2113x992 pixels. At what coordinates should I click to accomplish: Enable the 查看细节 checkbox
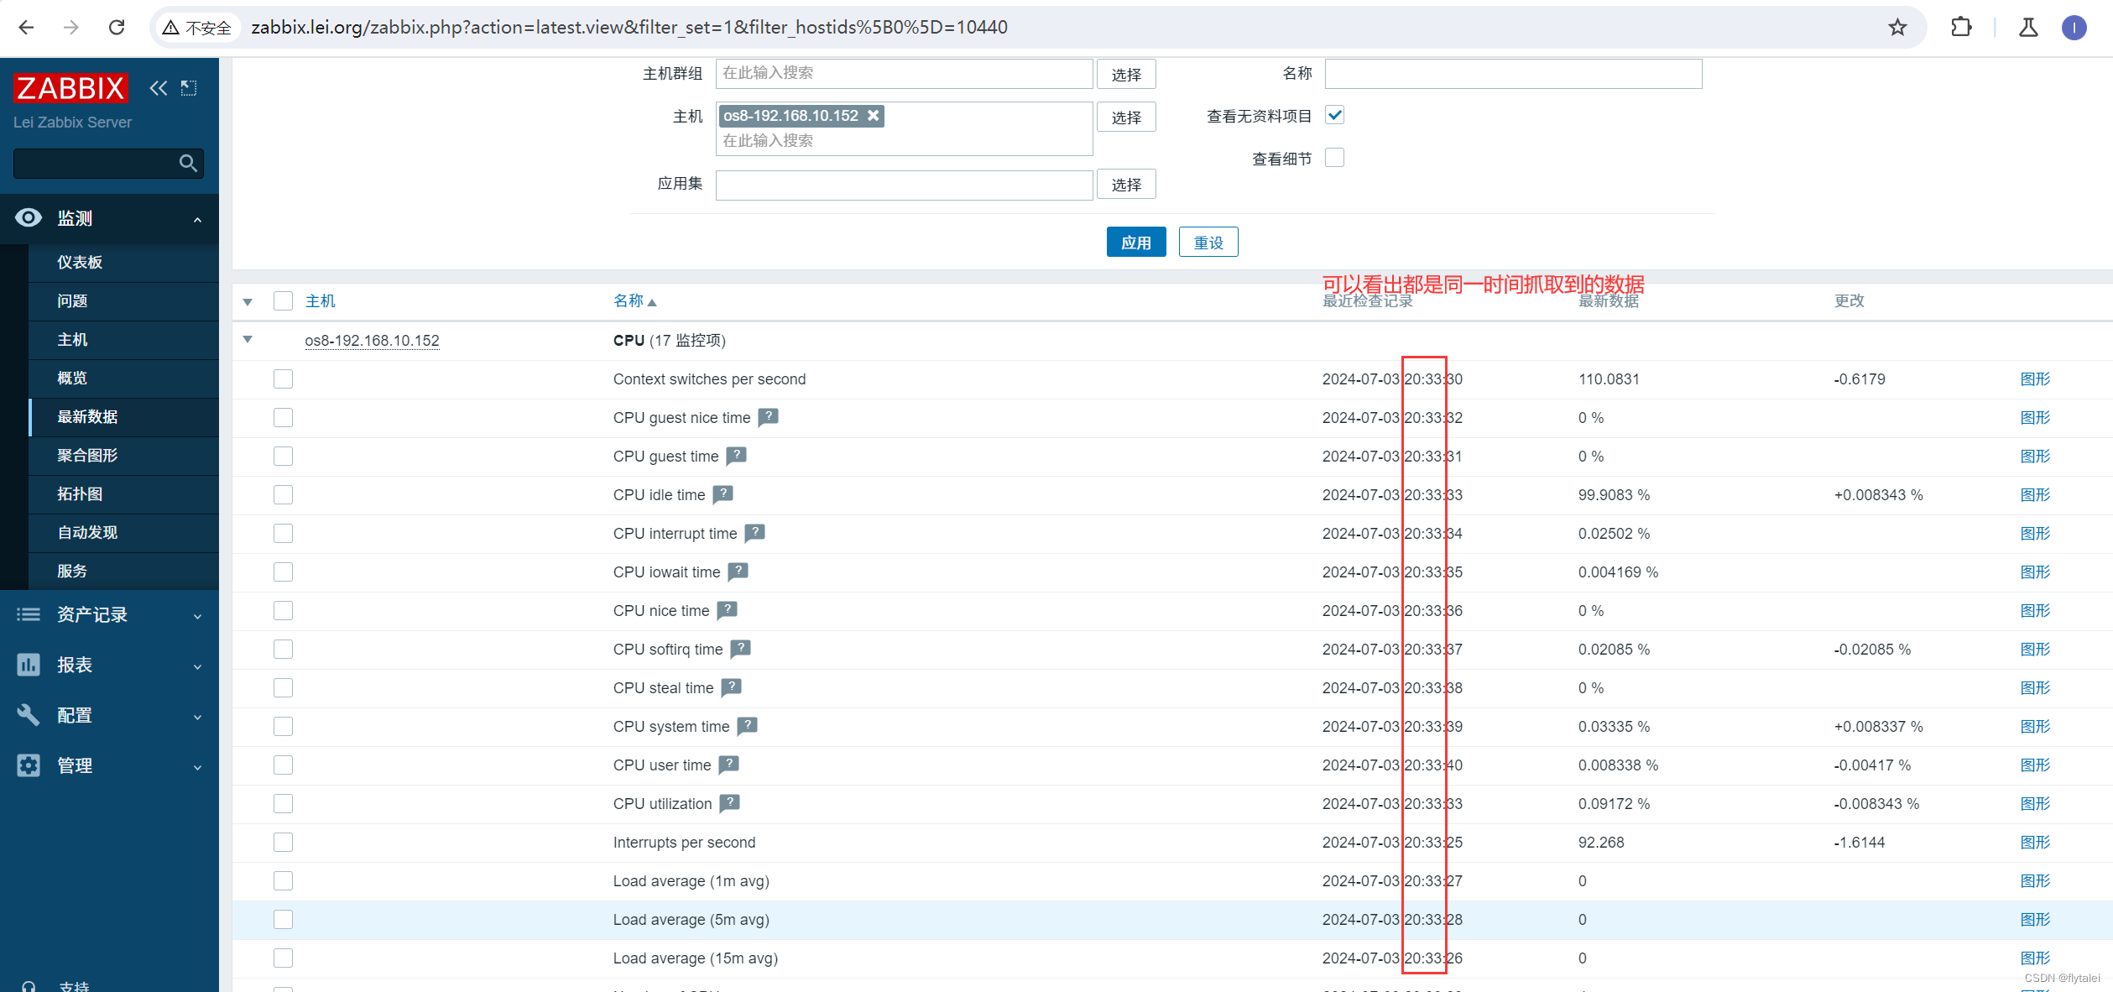[x=1334, y=158]
